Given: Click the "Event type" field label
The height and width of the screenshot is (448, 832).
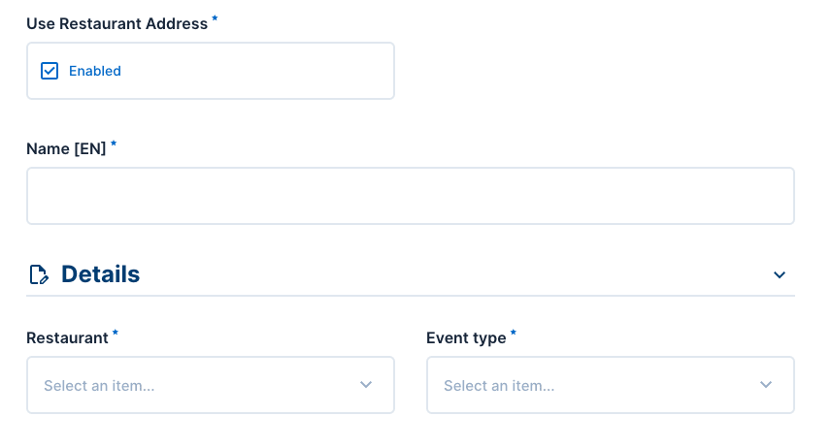Looking at the screenshot, I should pyautogui.click(x=466, y=337).
